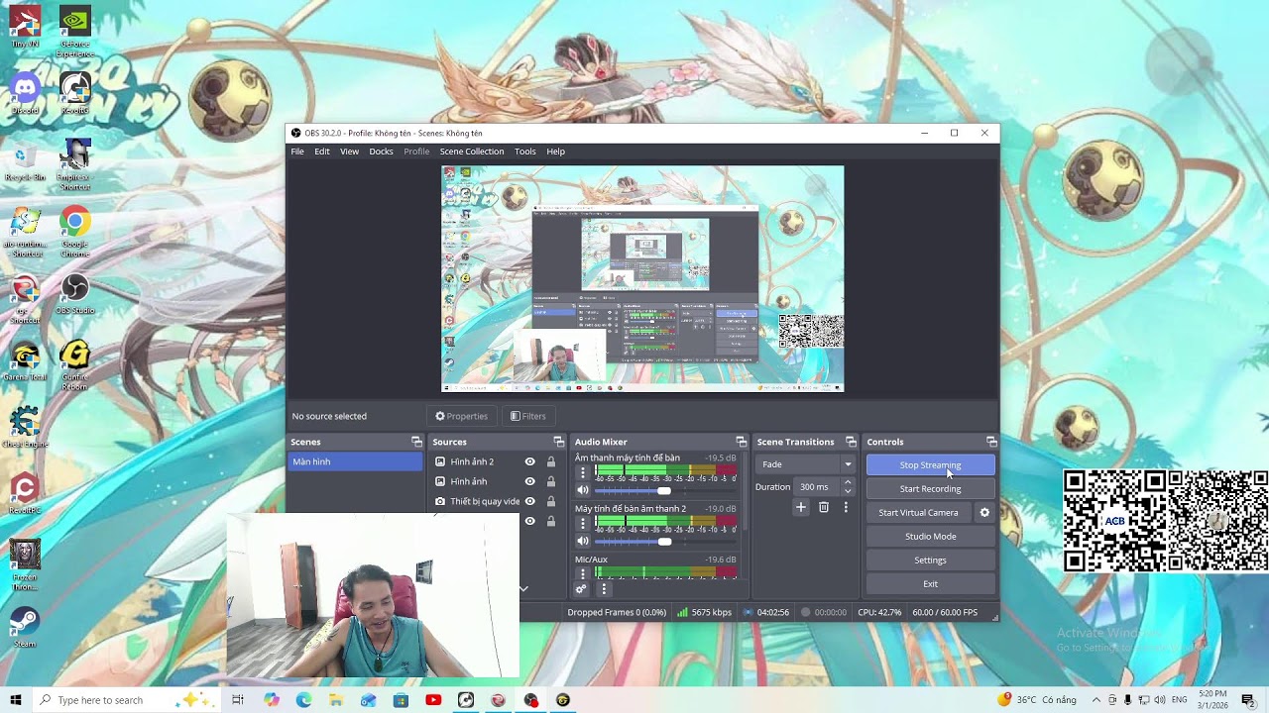Select the Hình ảnh 2 source row
Viewport: 1269px width, 713px height.
pyautogui.click(x=496, y=461)
